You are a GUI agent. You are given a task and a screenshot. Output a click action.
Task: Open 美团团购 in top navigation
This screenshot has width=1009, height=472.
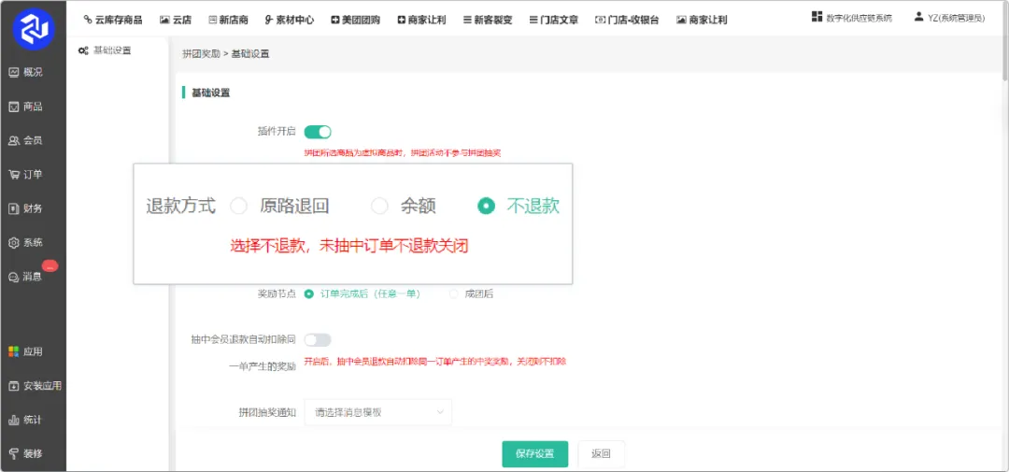355,20
